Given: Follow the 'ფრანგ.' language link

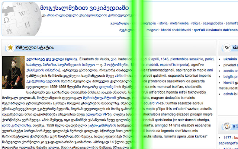Looking at the screenshot, I should [x=72, y=59].
